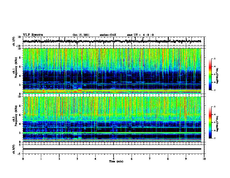Click the 'ch.3(V)' axis label

click(x=14, y=149)
